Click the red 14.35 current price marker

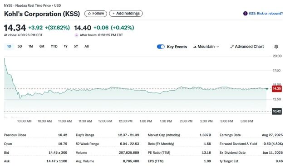277,88
